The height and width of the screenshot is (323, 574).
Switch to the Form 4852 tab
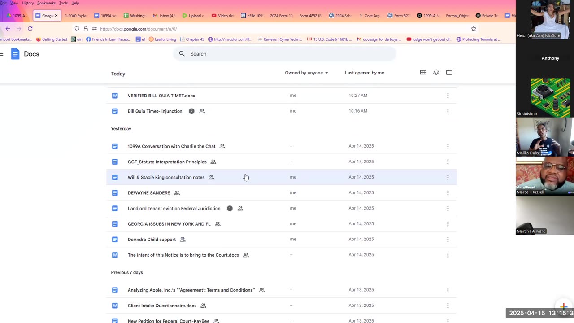(310, 16)
